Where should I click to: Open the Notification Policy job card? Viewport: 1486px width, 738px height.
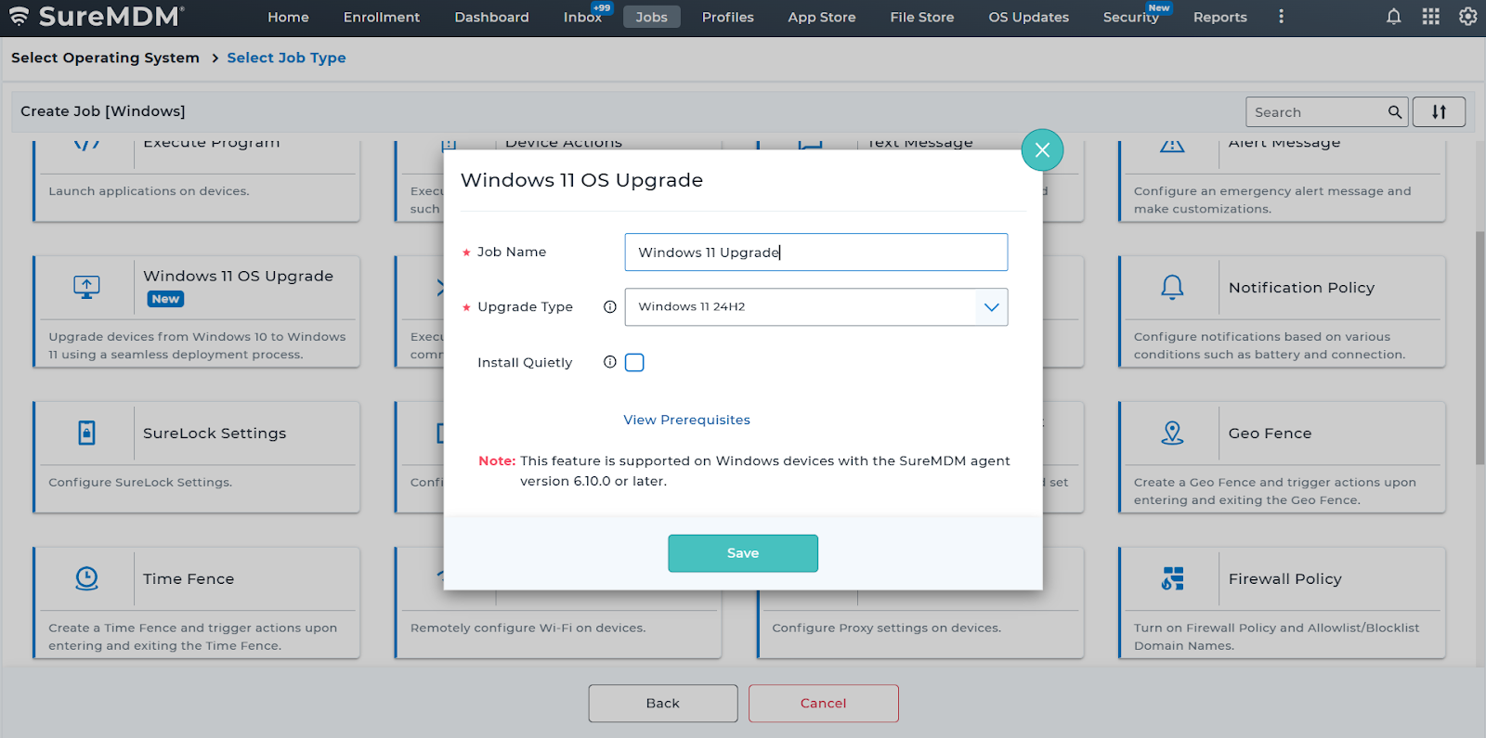pyautogui.click(x=1282, y=311)
